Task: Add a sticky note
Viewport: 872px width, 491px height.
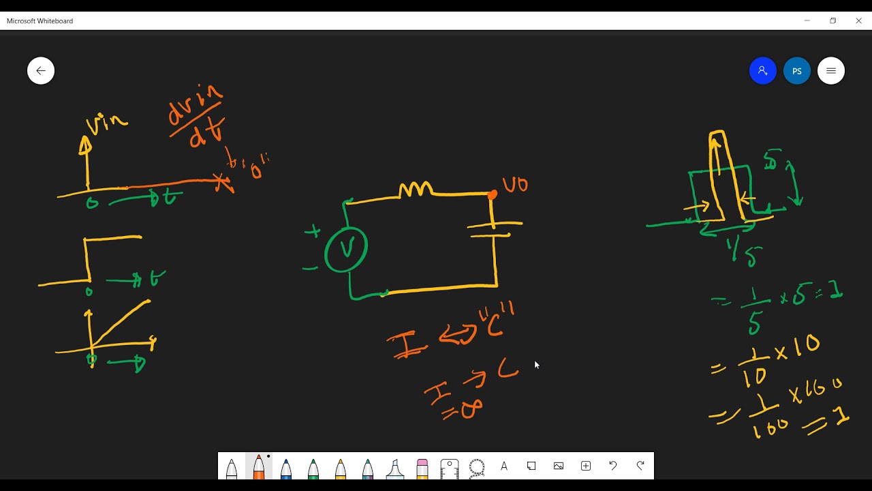Action: pos(531,466)
